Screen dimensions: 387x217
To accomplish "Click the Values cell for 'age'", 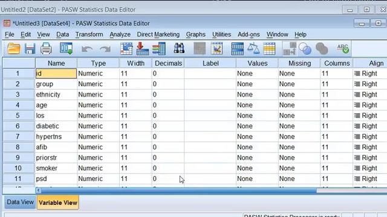I will tap(258, 105).
